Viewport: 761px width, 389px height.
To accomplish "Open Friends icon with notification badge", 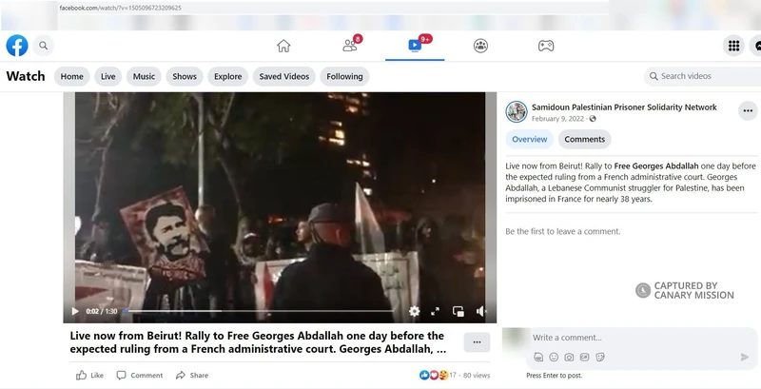I will tap(350, 46).
